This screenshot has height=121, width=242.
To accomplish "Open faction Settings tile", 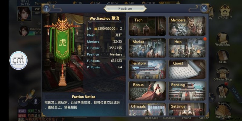I will pyautogui.click(x=187, y=109).
